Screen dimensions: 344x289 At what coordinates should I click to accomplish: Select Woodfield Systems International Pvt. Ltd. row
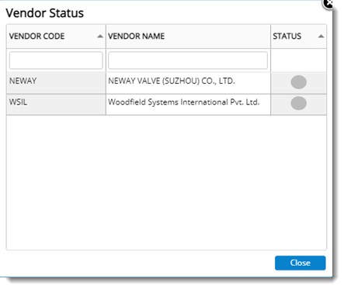pyautogui.click(x=166, y=105)
